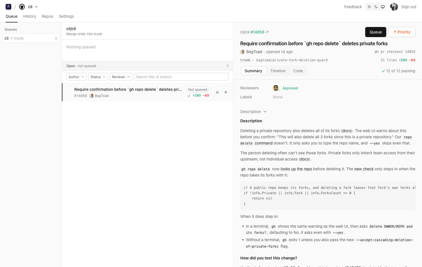Open the Reviews filter dropdown

point(121,77)
